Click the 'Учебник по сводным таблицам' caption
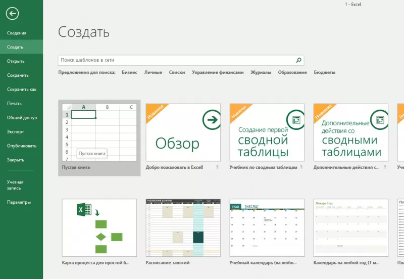Viewport: 404px width, 279px height. (263, 167)
